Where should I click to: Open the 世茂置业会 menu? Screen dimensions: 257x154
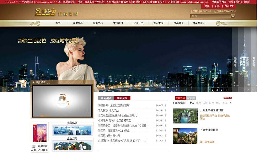coord(199,23)
